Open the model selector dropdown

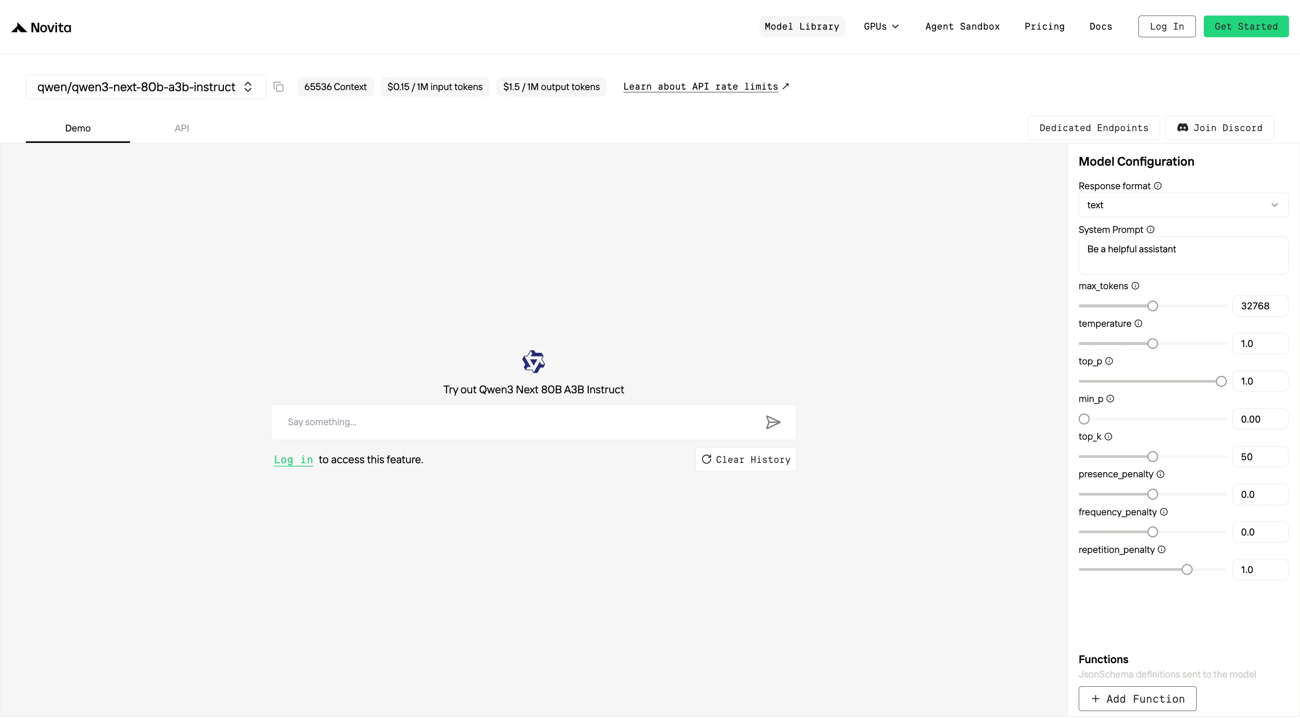click(145, 87)
